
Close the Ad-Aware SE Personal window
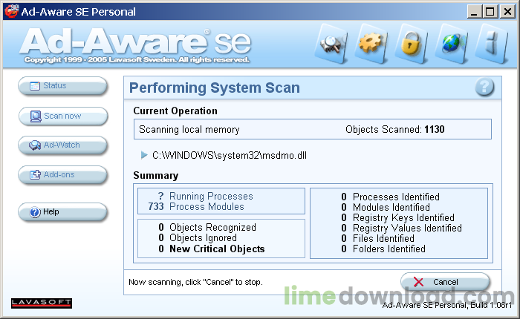[x=507, y=12]
